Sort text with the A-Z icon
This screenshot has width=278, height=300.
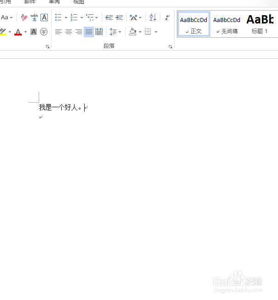click(153, 17)
